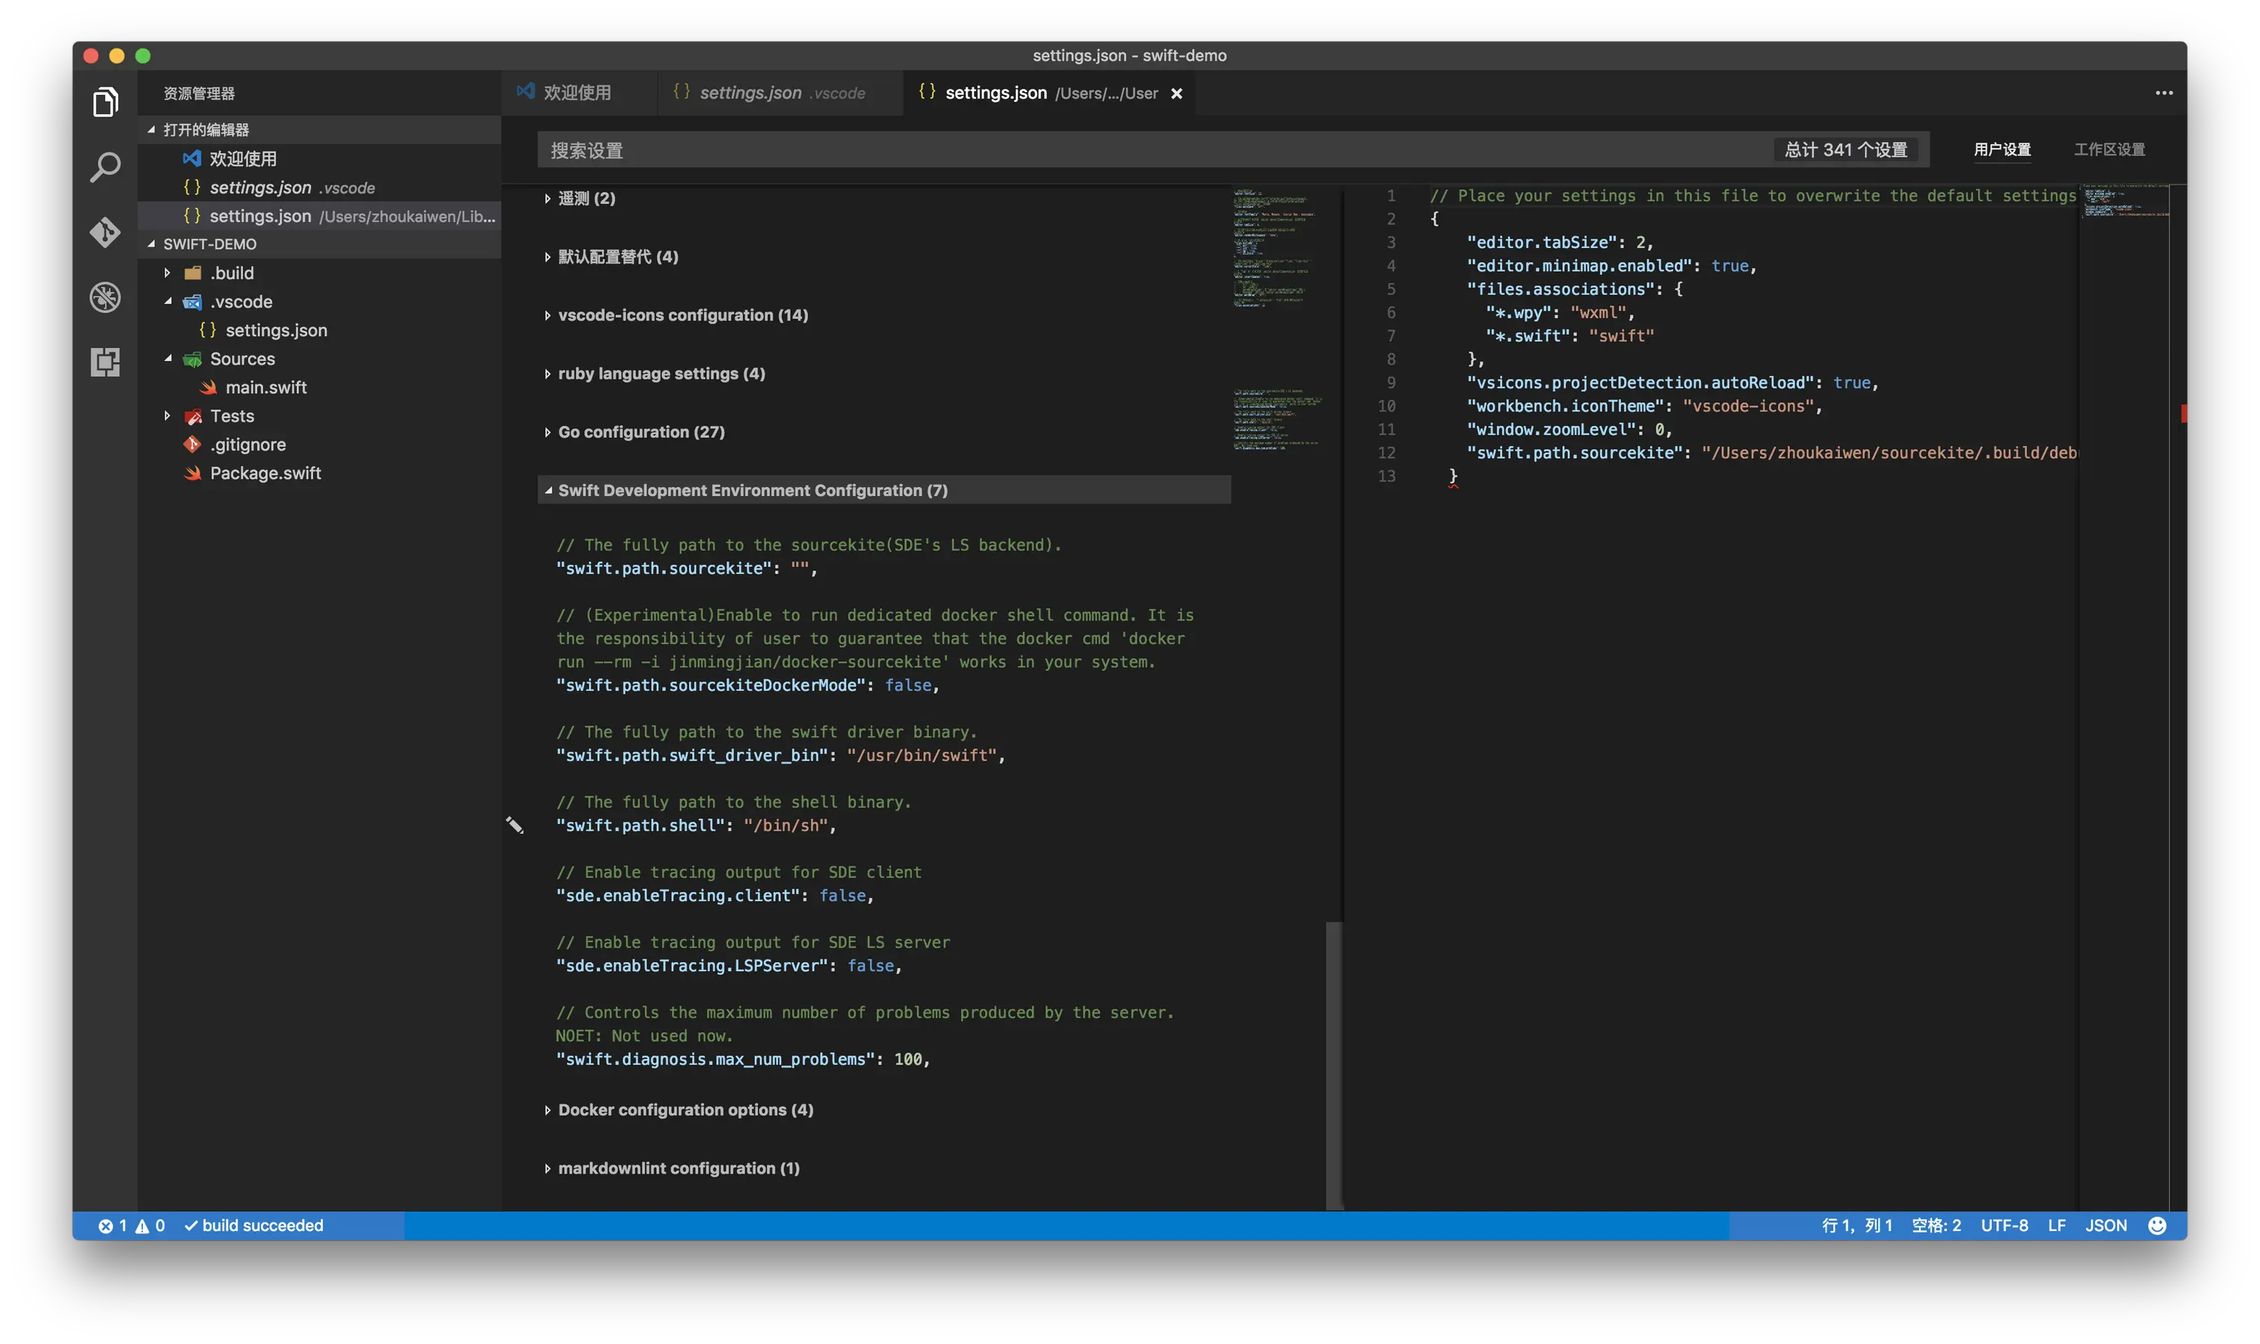Open the Explorer sidebar icon
Image resolution: width=2260 pixels, height=1344 pixels.
pos(105,102)
